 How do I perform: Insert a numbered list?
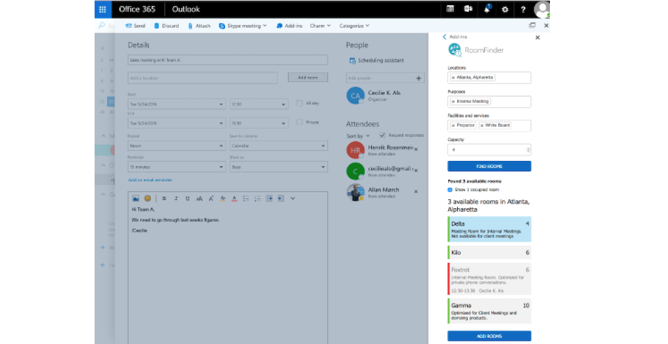coord(257,199)
